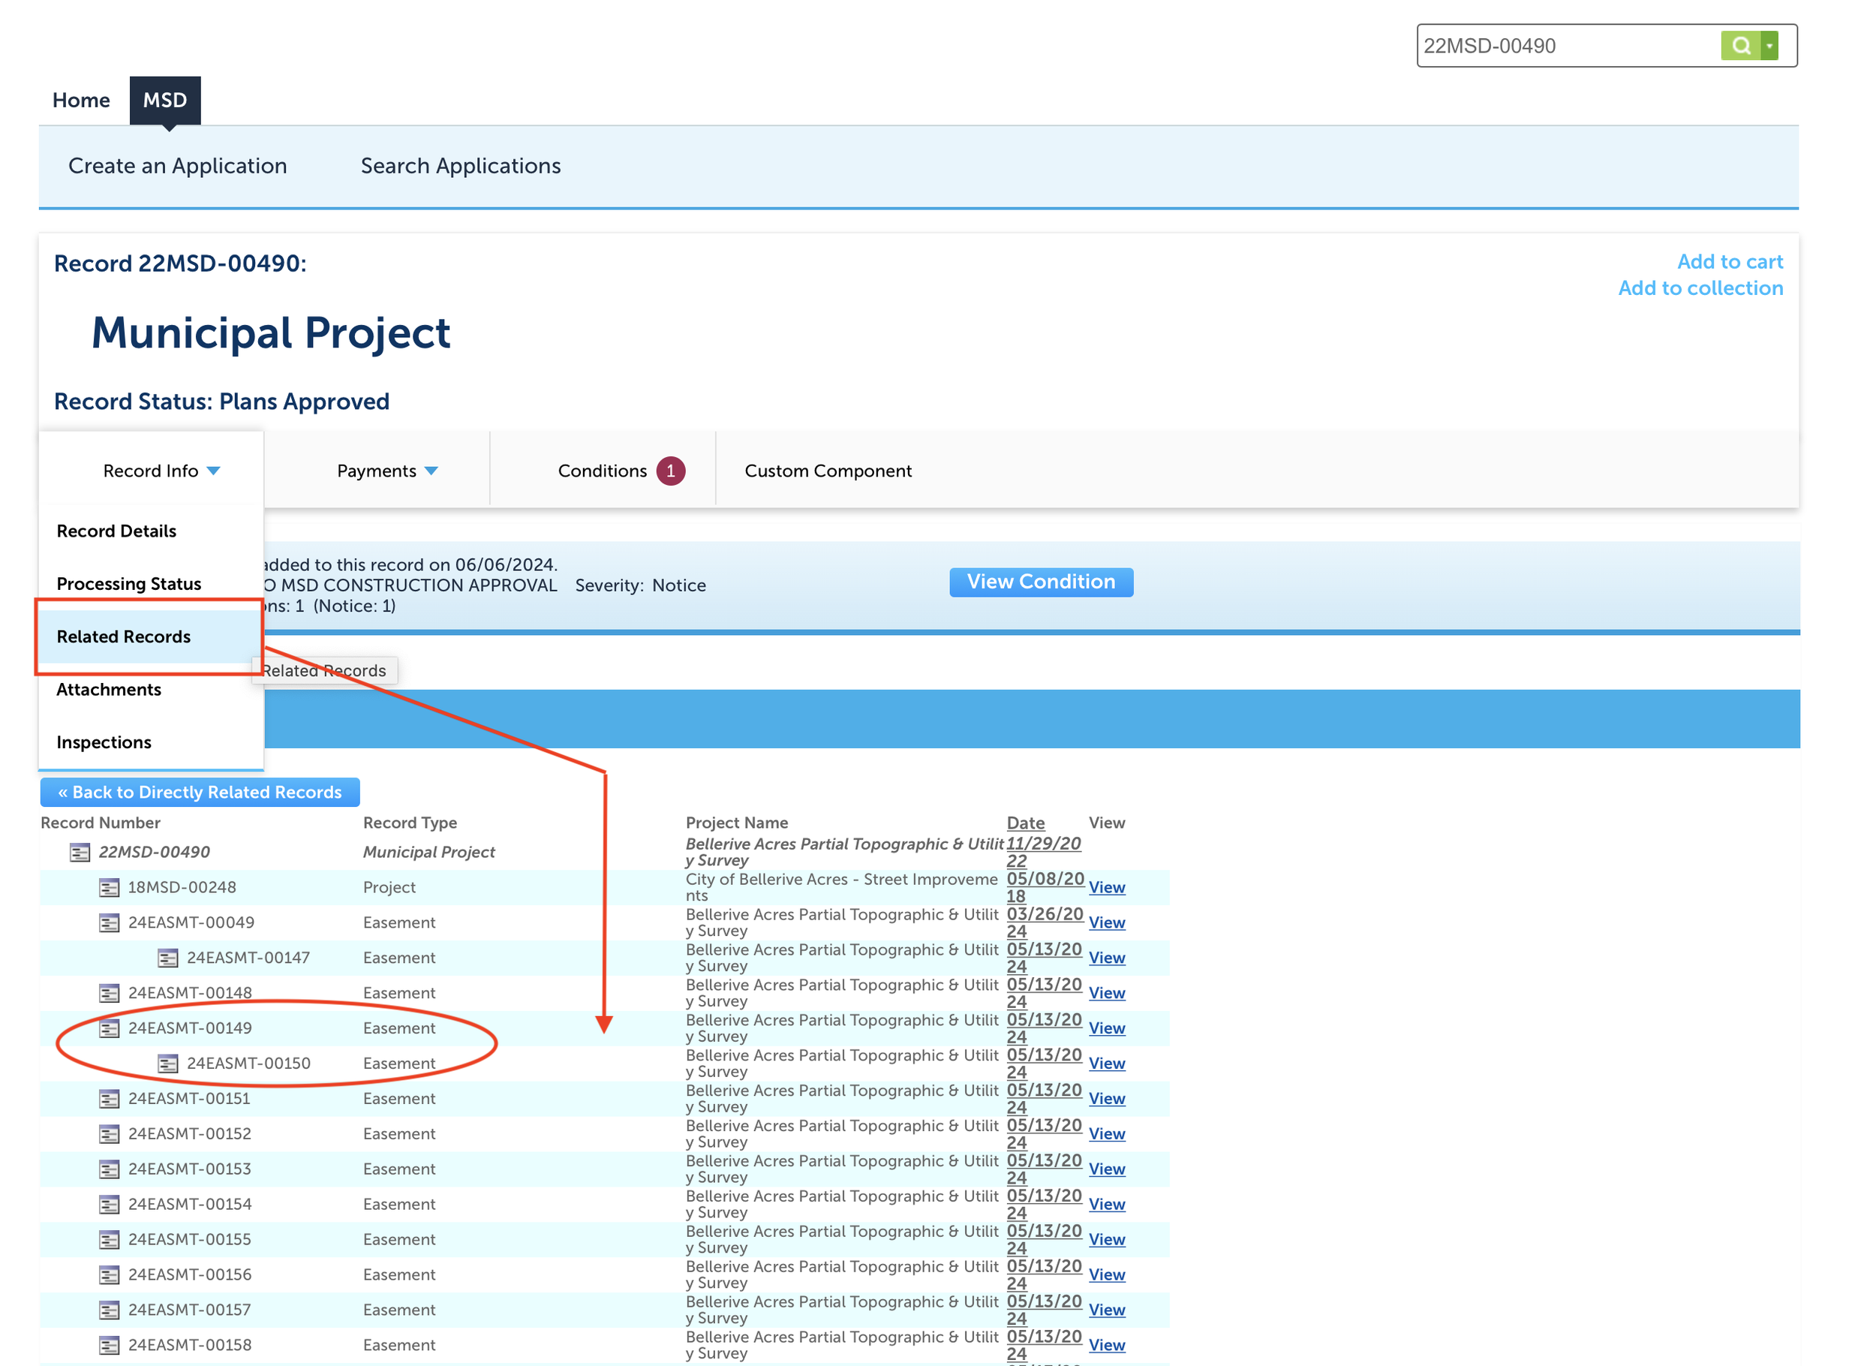Click the record icon beside 22MSD-00490

click(80, 851)
